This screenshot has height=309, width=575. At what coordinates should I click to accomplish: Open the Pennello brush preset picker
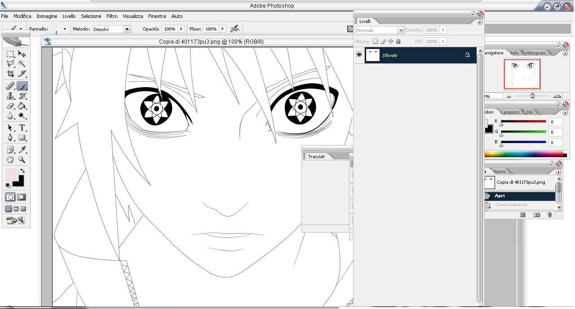[x=65, y=29]
